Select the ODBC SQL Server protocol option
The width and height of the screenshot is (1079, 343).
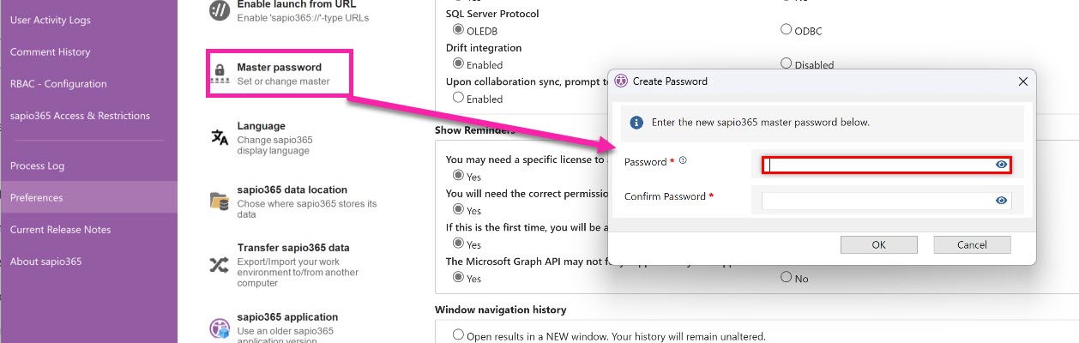pos(786,30)
